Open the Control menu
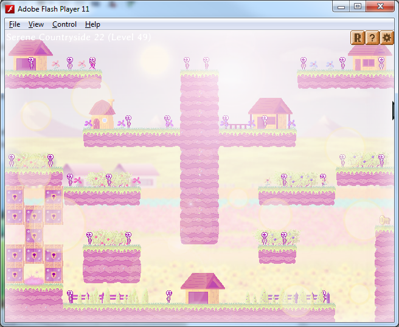 pyautogui.click(x=64, y=24)
